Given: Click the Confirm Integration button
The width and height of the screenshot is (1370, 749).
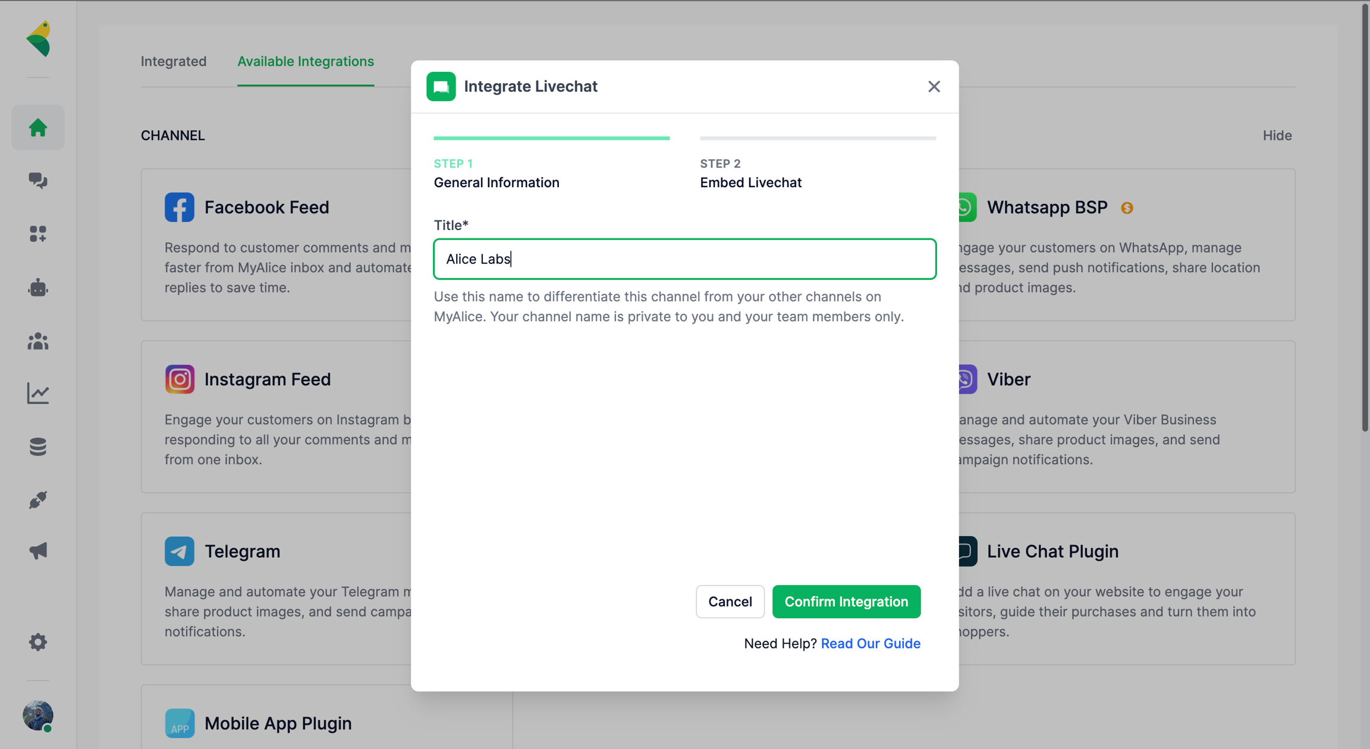Looking at the screenshot, I should (x=846, y=602).
